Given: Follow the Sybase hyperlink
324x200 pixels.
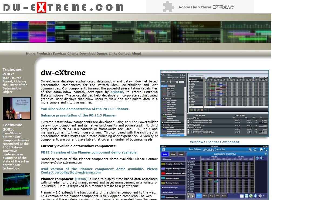Looking at the screenshot, I should [x=117, y=92].
